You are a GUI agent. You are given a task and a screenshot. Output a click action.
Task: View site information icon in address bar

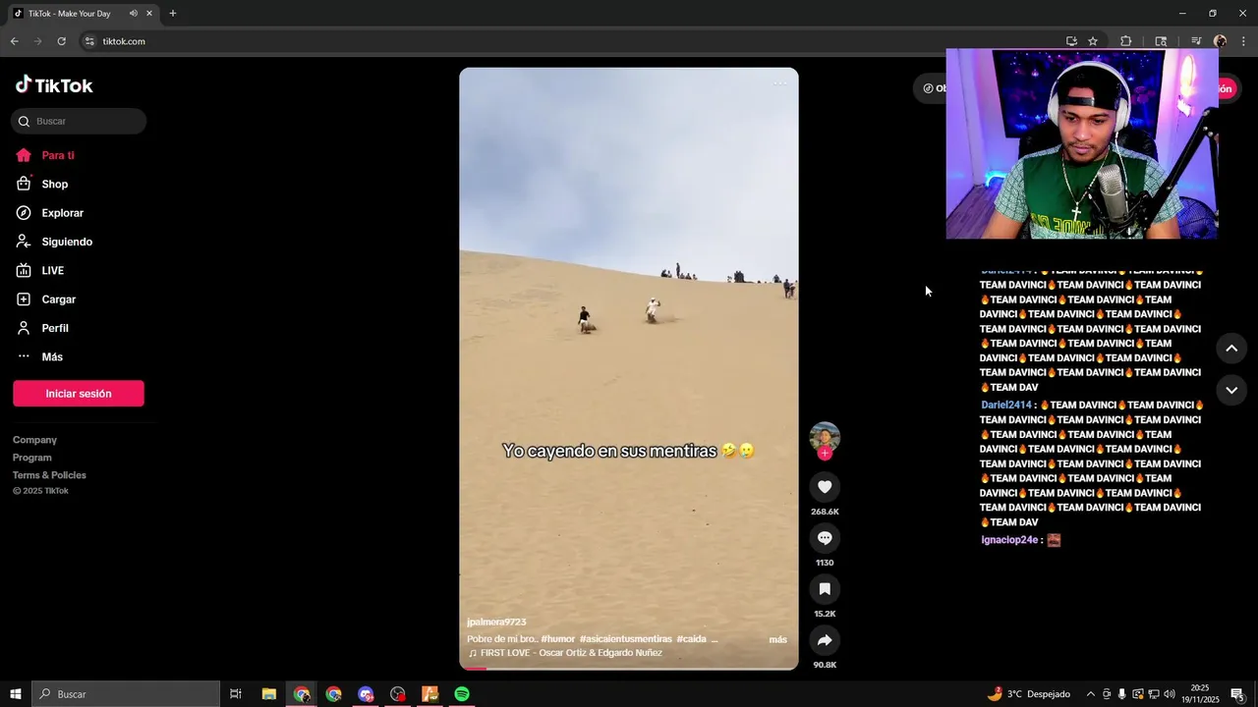89,41
